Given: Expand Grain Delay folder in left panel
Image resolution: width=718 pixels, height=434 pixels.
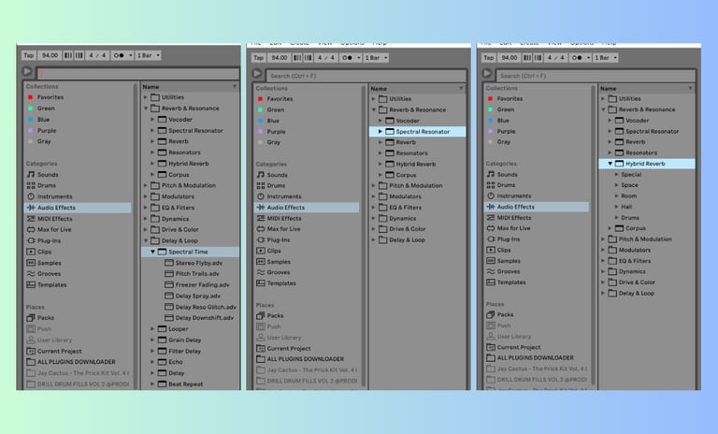Looking at the screenshot, I should pos(153,340).
